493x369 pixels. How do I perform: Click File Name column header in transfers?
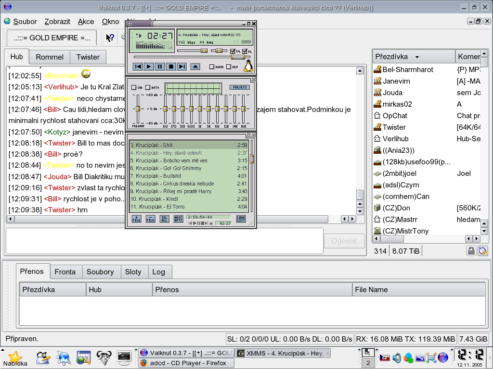point(418,290)
